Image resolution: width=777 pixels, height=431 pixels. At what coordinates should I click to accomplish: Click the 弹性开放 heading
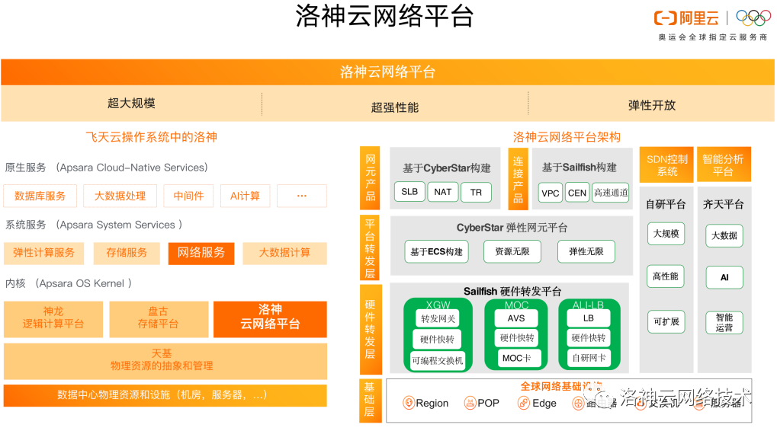(652, 105)
